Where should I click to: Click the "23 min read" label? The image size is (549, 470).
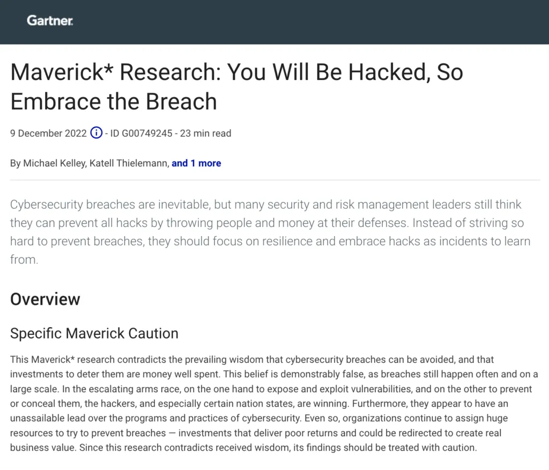coord(206,133)
